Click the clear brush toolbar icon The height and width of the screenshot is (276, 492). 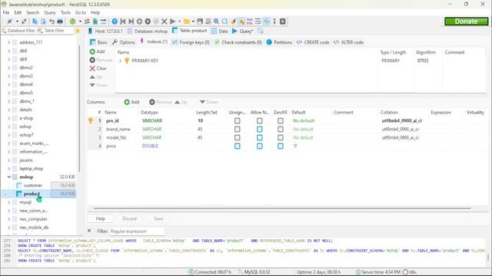tap(233, 21)
